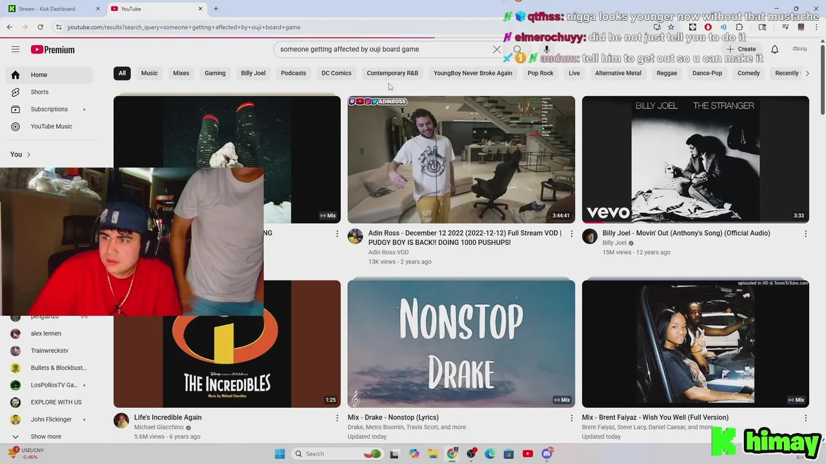Start voice search with the microphone
The height and width of the screenshot is (464, 826).
[547, 49]
